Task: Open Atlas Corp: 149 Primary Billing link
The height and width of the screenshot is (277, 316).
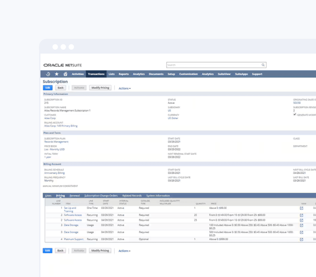Action: [61, 126]
